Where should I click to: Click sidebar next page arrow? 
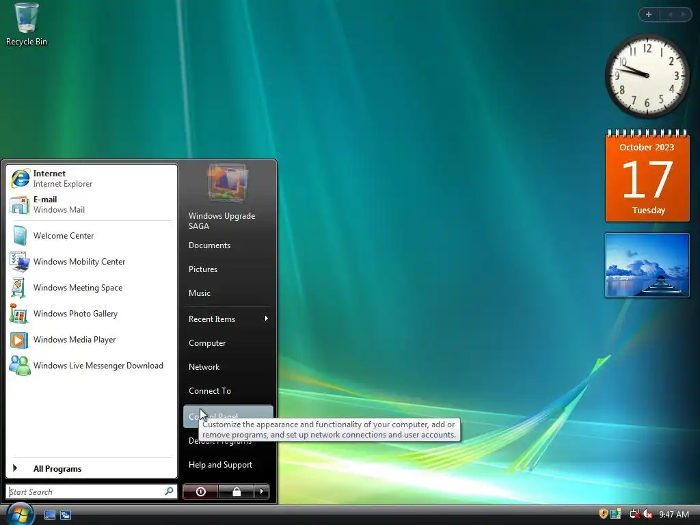coord(683,14)
